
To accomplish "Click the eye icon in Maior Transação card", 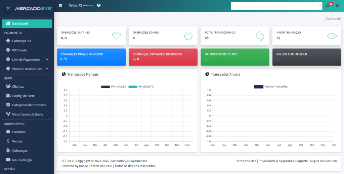I will pyautogui.click(x=332, y=36).
